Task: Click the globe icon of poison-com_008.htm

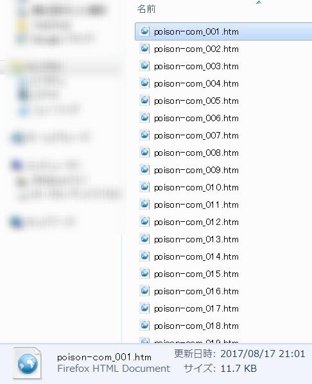Action: pyautogui.click(x=144, y=153)
